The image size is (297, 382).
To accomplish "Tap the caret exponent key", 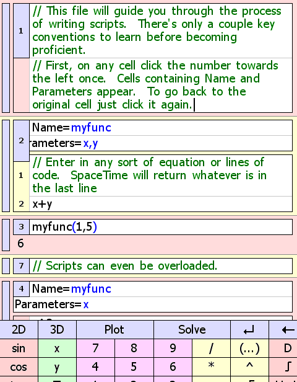I will (x=249, y=367).
